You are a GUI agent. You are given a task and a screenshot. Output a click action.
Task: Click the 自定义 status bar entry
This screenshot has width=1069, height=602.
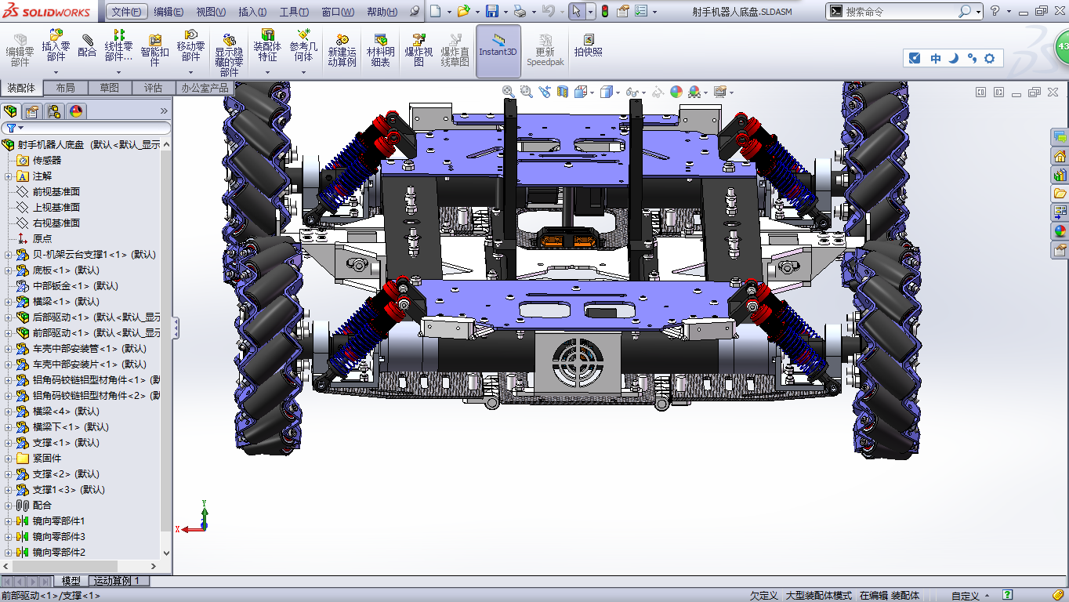click(x=965, y=596)
